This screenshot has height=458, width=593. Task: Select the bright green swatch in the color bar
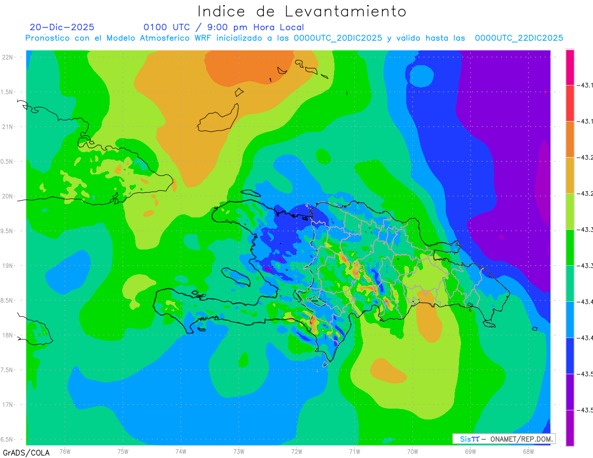pyautogui.click(x=570, y=248)
